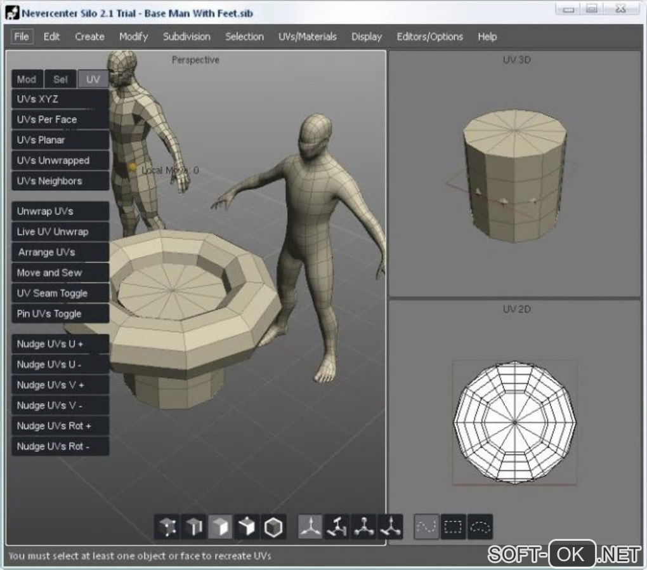Choose lasso selection style icon
Viewport: 647px width, 570px height.
[480, 527]
